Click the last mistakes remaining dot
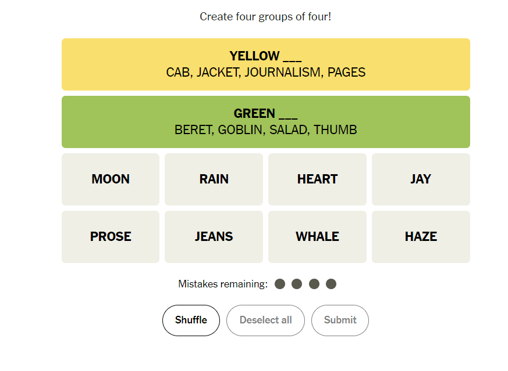This screenshot has height=371, width=508. coord(331,284)
